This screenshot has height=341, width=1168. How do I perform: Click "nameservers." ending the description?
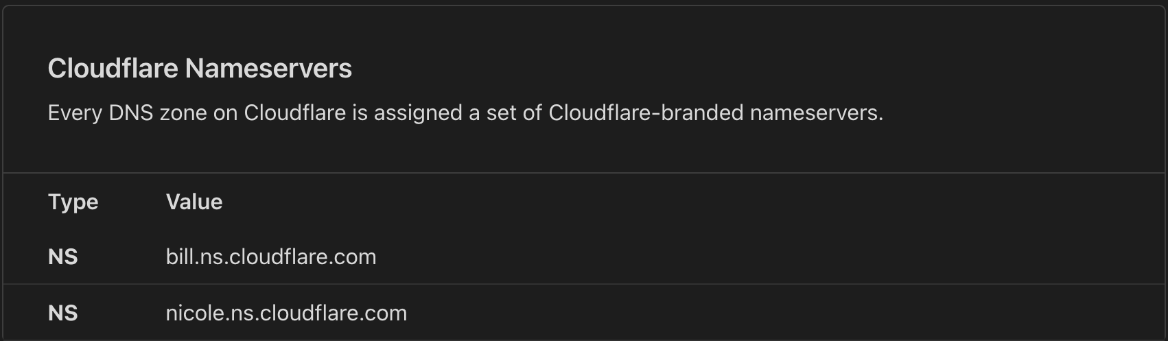817,113
